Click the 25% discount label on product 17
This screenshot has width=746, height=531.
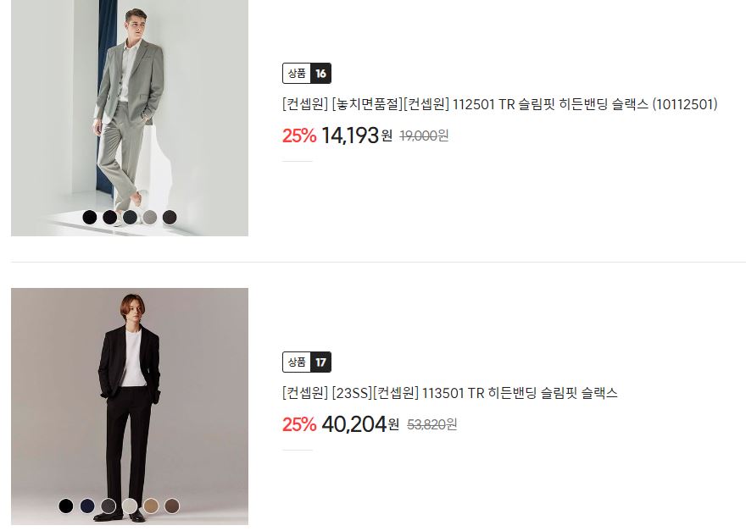299,424
